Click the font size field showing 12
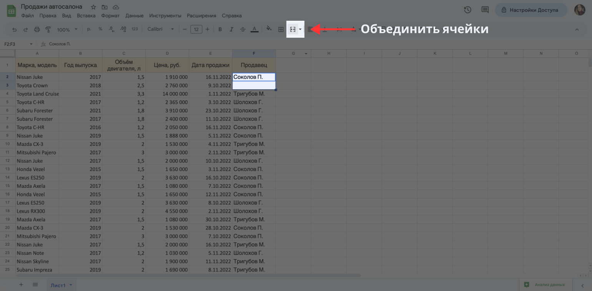The image size is (592, 291). pos(196,29)
